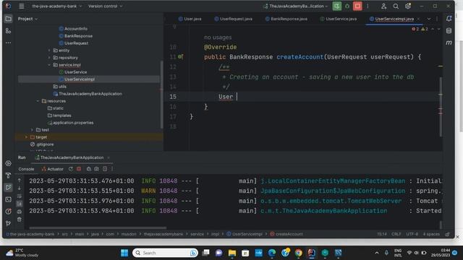This screenshot has width=463, height=260.
Task: Open the Git tool window icon
Action: [8, 223]
